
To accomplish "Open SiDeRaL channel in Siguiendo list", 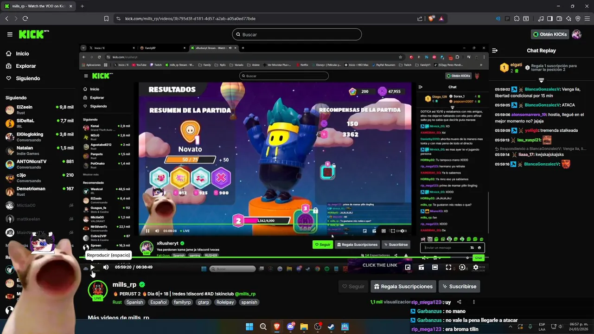I will pyautogui.click(x=39, y=123).
